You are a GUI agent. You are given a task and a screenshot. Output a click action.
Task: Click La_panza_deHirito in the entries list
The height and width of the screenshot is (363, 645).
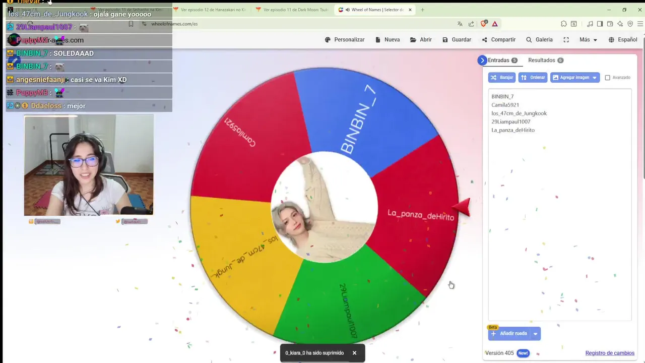[513, 130]
